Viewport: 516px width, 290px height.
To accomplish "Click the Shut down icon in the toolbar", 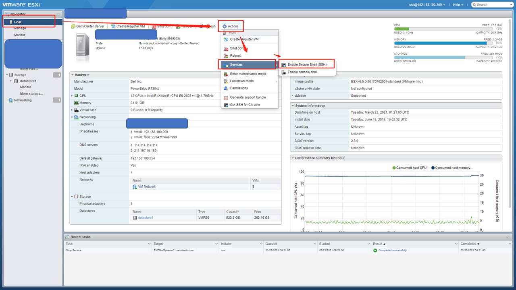I will coord(162,26).
